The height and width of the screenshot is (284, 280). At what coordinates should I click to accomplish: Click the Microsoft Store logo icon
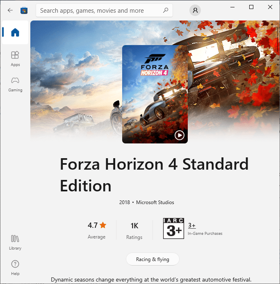pyautogui.click(x=24, y=10)
